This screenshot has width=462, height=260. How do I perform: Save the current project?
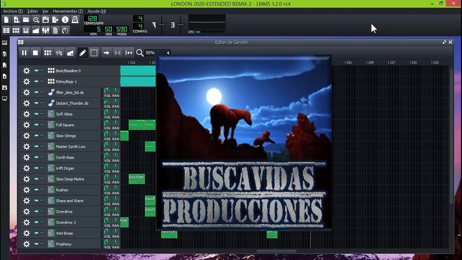coord(45,20)
